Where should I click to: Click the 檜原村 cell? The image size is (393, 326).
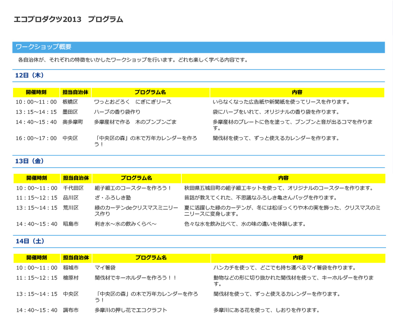click(x=71, y=278)
